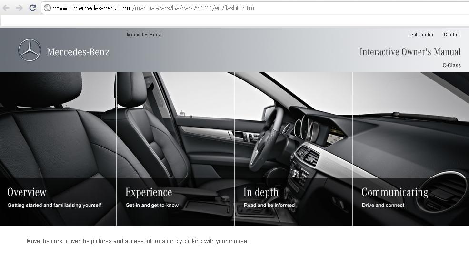Click the Interactive Owner's Manual title
This screenshot has width=469, height=265.
pyautogui.click(x=410, y=52)
